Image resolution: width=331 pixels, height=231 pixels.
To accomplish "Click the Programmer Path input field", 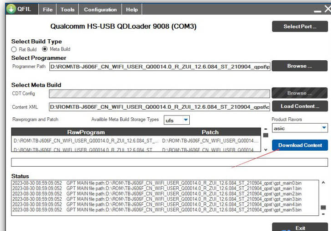I will point(160,67).
